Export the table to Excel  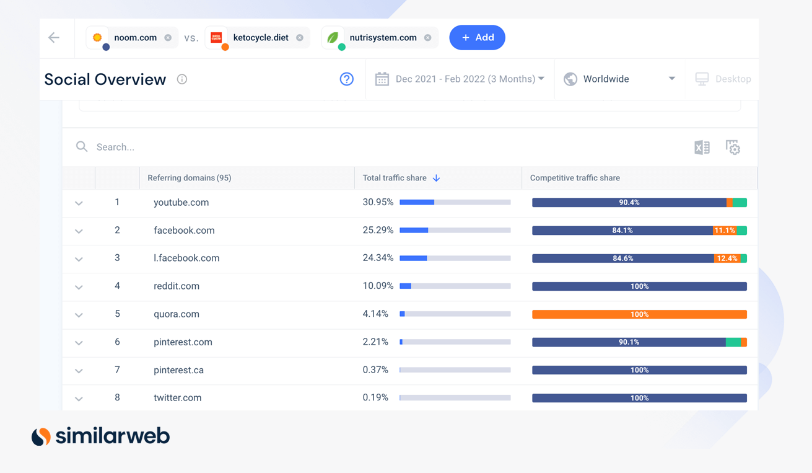tap(702, 147)
